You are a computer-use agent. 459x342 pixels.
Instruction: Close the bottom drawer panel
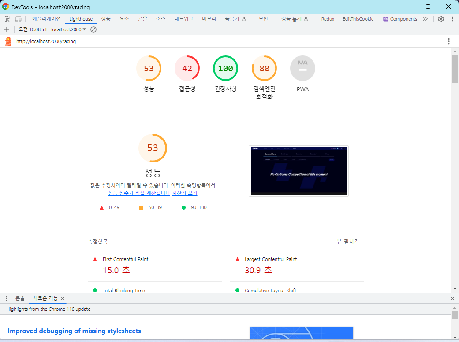click(452, 298)
